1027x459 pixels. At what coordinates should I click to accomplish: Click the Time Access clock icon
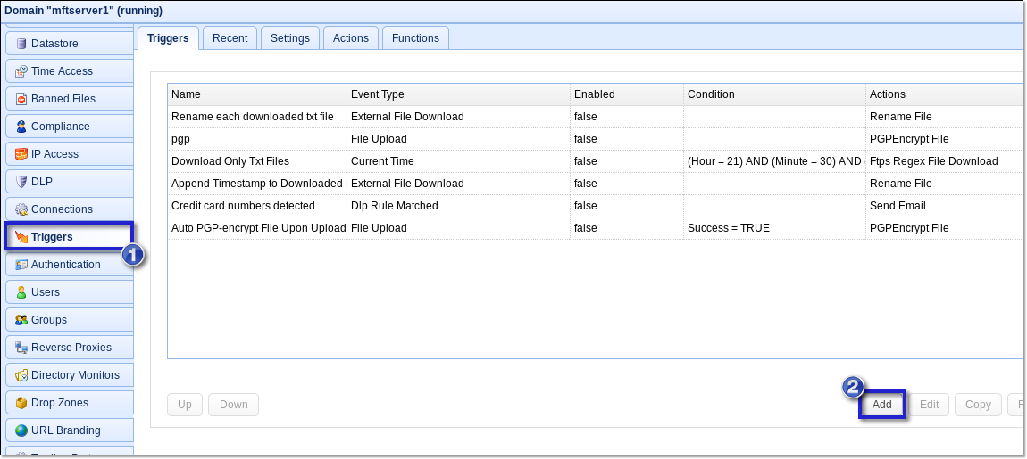point(21,71)
